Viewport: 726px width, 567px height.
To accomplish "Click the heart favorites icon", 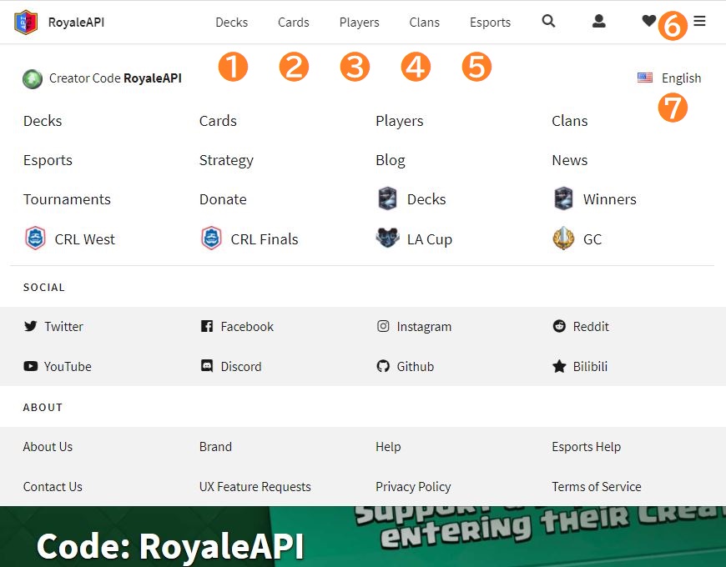I will coord(648,22).
